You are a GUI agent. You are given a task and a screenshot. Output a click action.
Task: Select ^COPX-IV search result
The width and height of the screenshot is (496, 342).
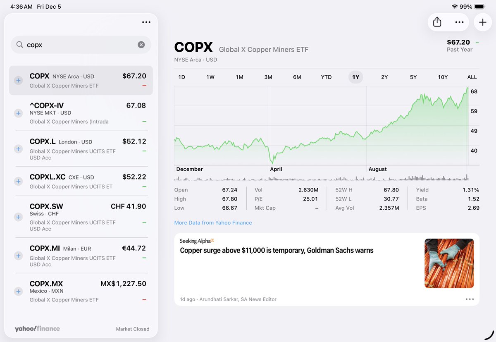[81, 113]
